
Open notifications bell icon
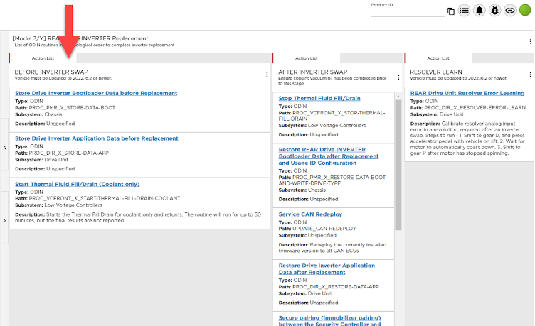(480, 11)
